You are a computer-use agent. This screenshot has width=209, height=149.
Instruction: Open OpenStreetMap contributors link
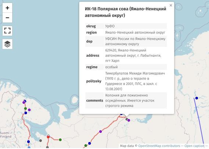(159, 146)
